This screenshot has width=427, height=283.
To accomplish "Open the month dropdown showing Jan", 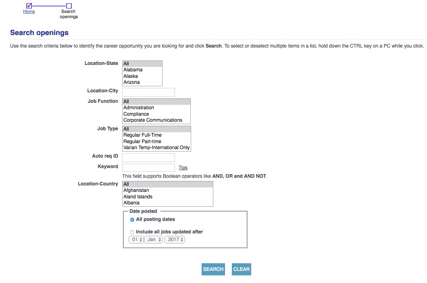I will click(x=153, y=239).
